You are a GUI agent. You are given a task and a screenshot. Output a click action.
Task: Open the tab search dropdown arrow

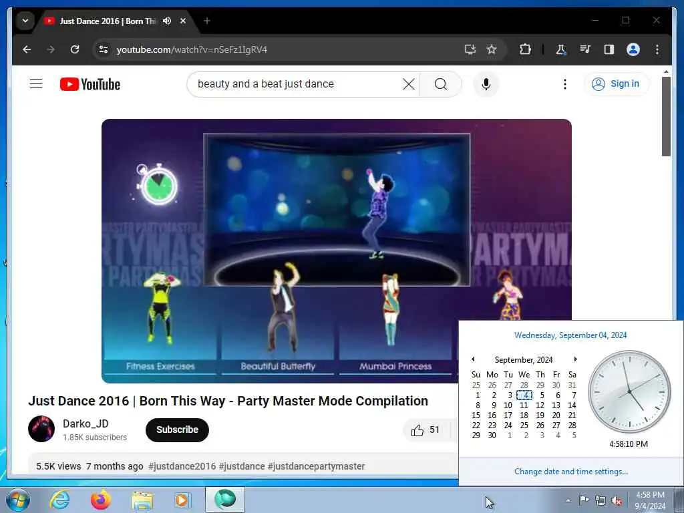[x=25, y=21]
